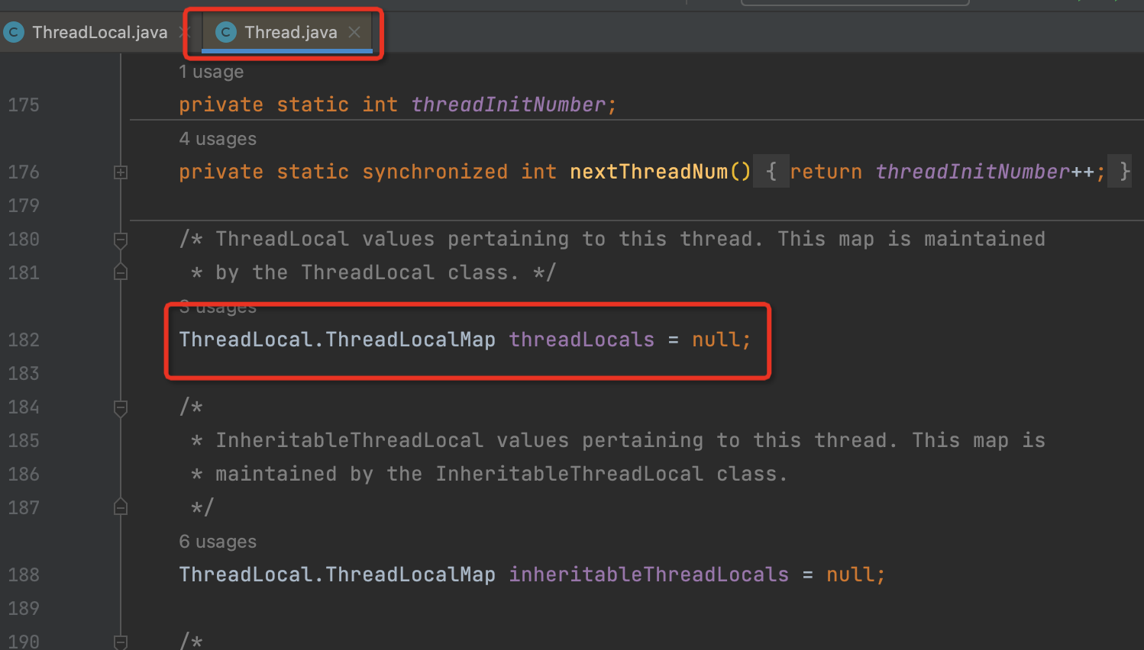
Task: Click the threadInitNumber field declaration on line 175
Action: (509, 105)
